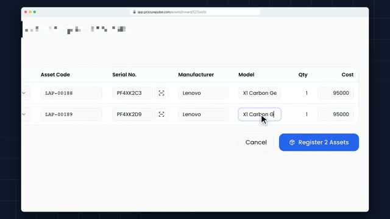Click the Model field reading X1 Carbon Ge
The width and height of the screenshot is (390, 219).
click(260, 93)
